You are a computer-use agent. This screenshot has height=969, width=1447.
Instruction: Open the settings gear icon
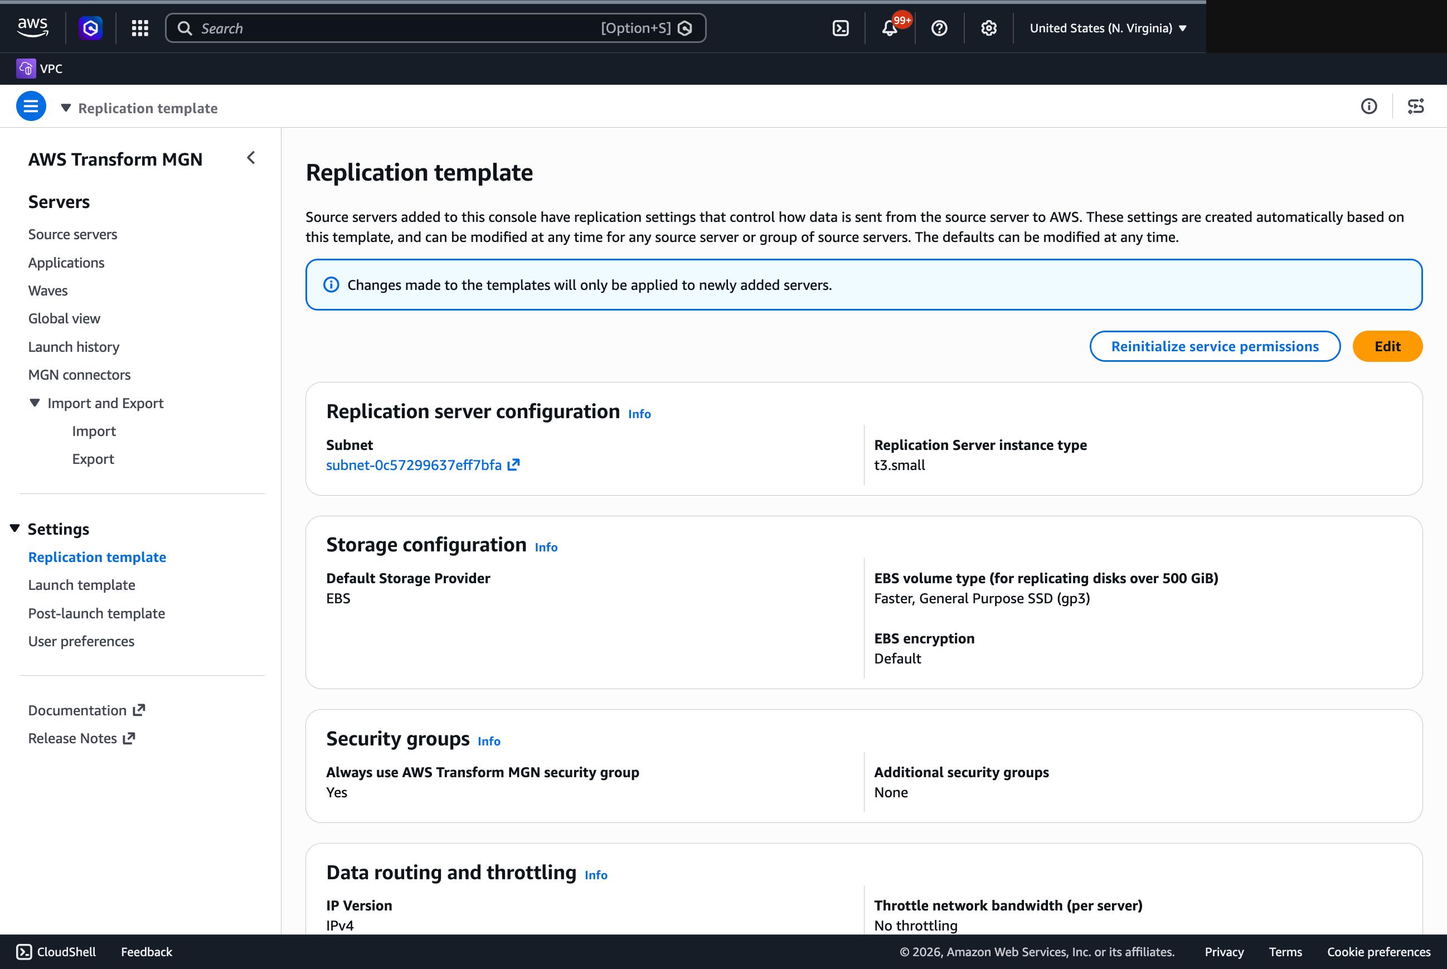(989, 28)
